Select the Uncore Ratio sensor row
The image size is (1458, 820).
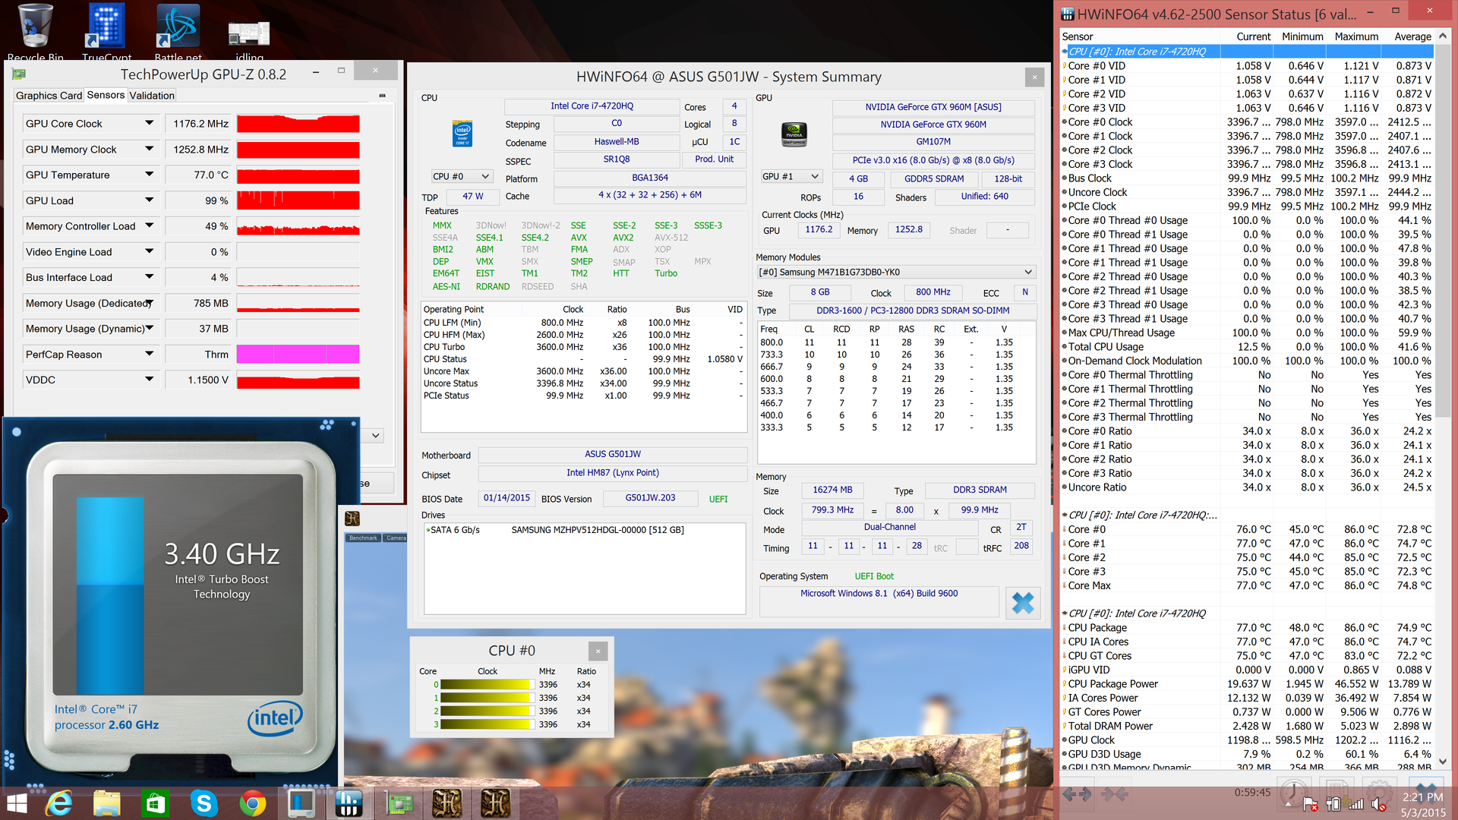(1247, 487)
